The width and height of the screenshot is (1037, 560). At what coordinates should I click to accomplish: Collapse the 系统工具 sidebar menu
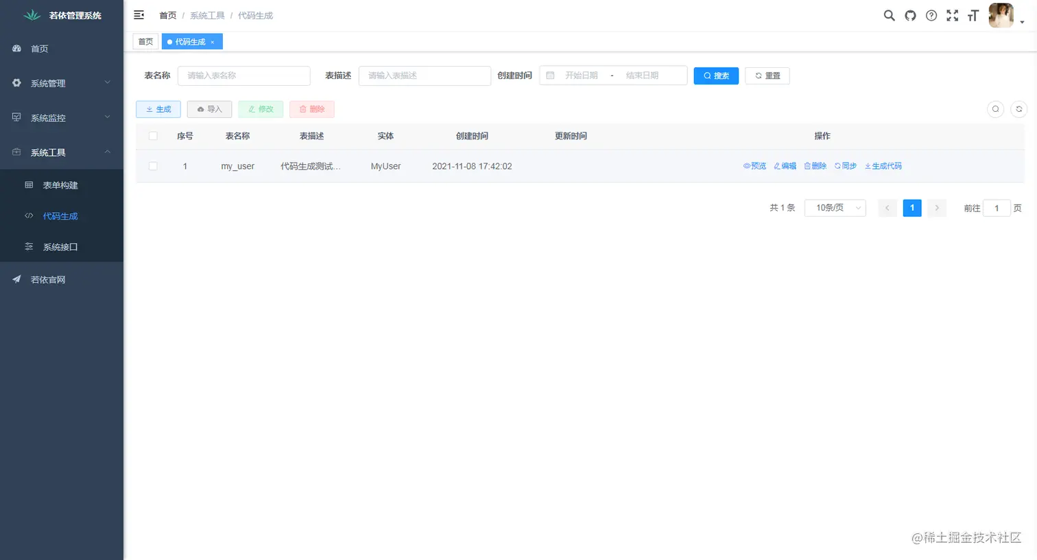tap(62, 152)
